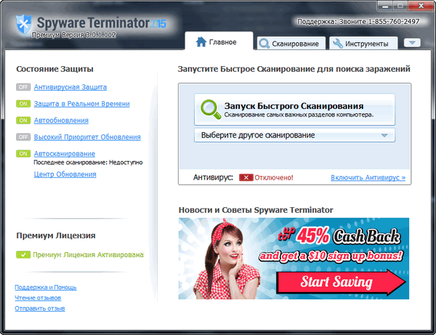Switch to the Главное tab
The image size is (436, 335).
(219, 41)
